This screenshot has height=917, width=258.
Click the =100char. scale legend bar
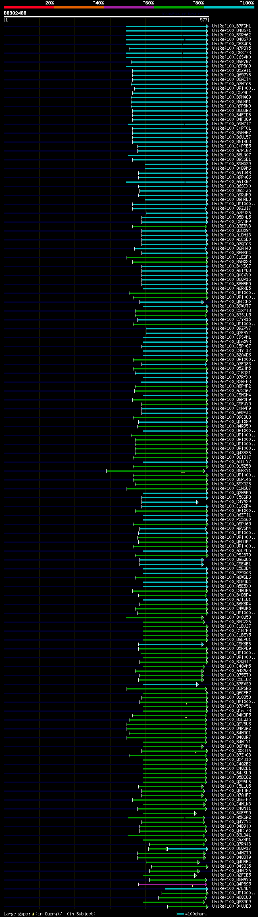tap(180, 914)
